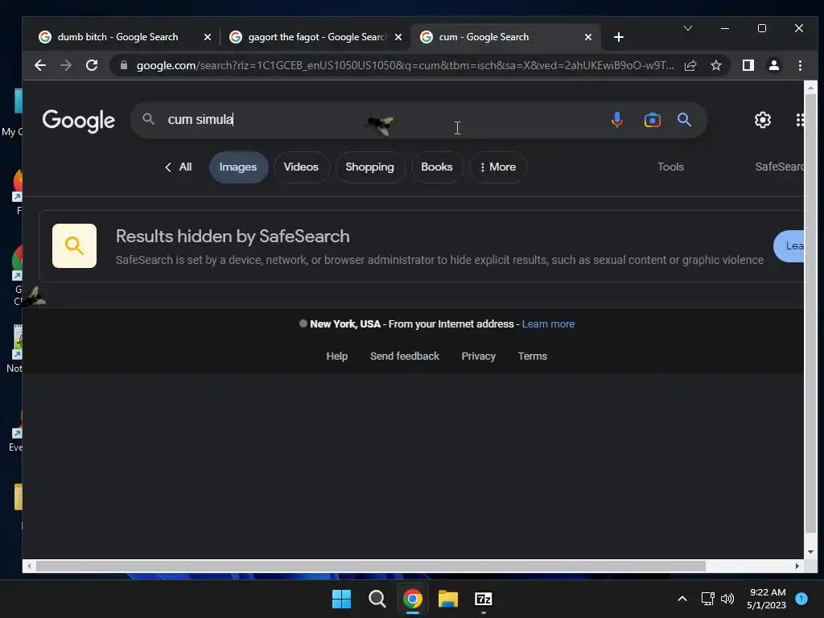
Task: Open the Privacy footer link
Action: tap(478, 356)
